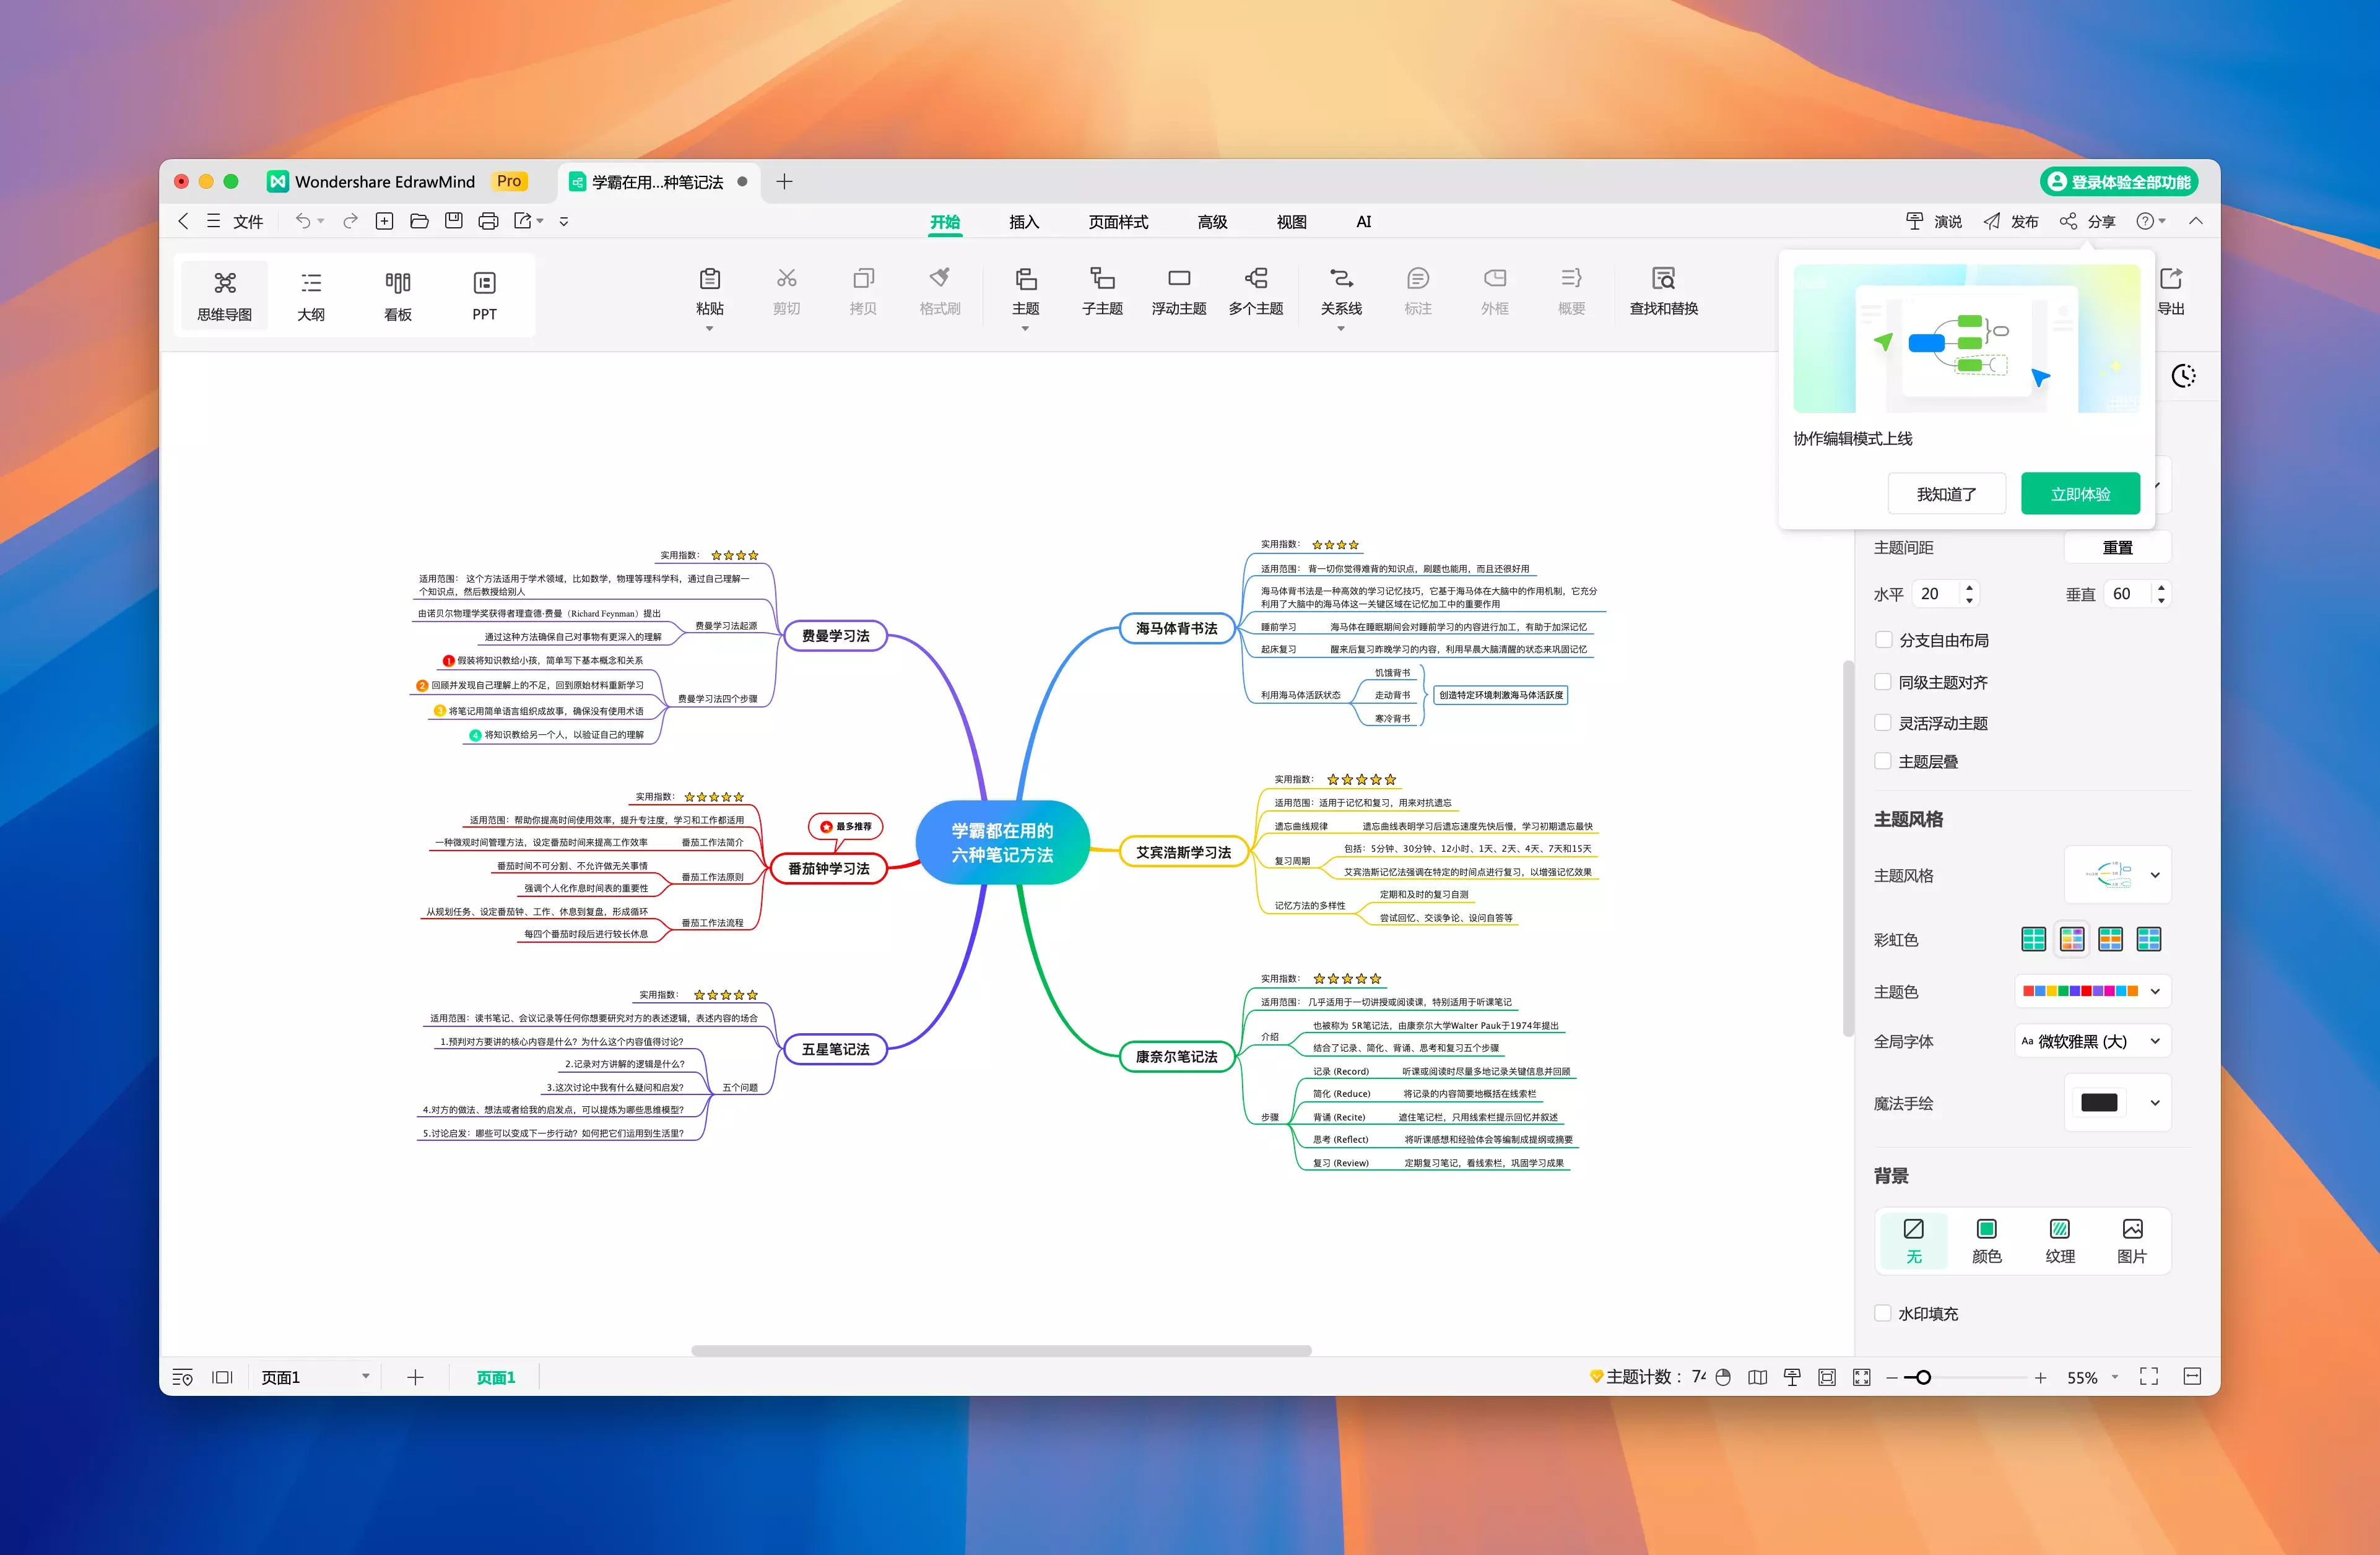
Task: Save the document with floppy icon
Action: pyautogui.click(x=454, y=221)
